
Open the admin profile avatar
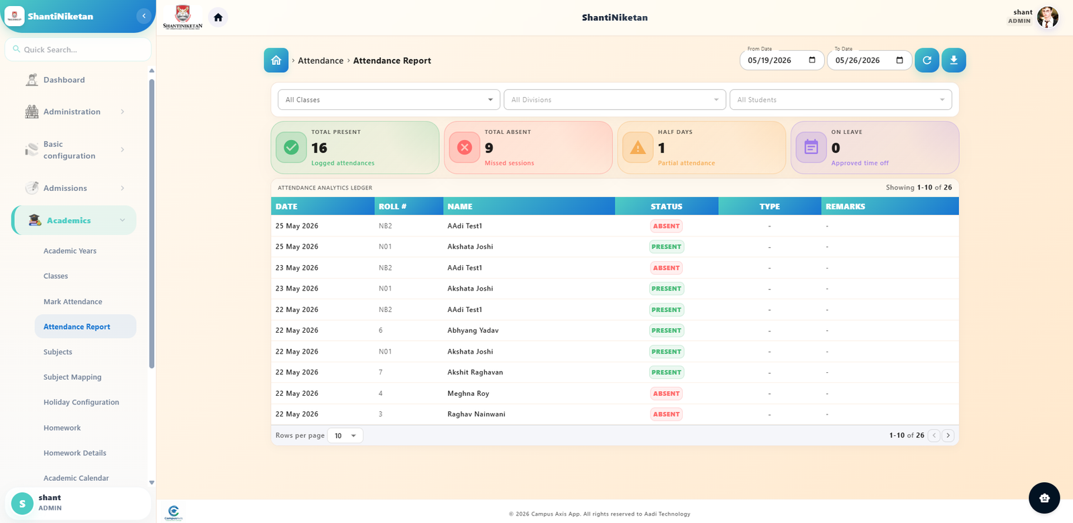pos(1047,17)
